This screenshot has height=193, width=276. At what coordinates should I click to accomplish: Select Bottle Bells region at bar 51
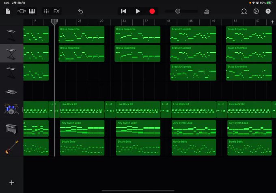(x=250, y=147)
